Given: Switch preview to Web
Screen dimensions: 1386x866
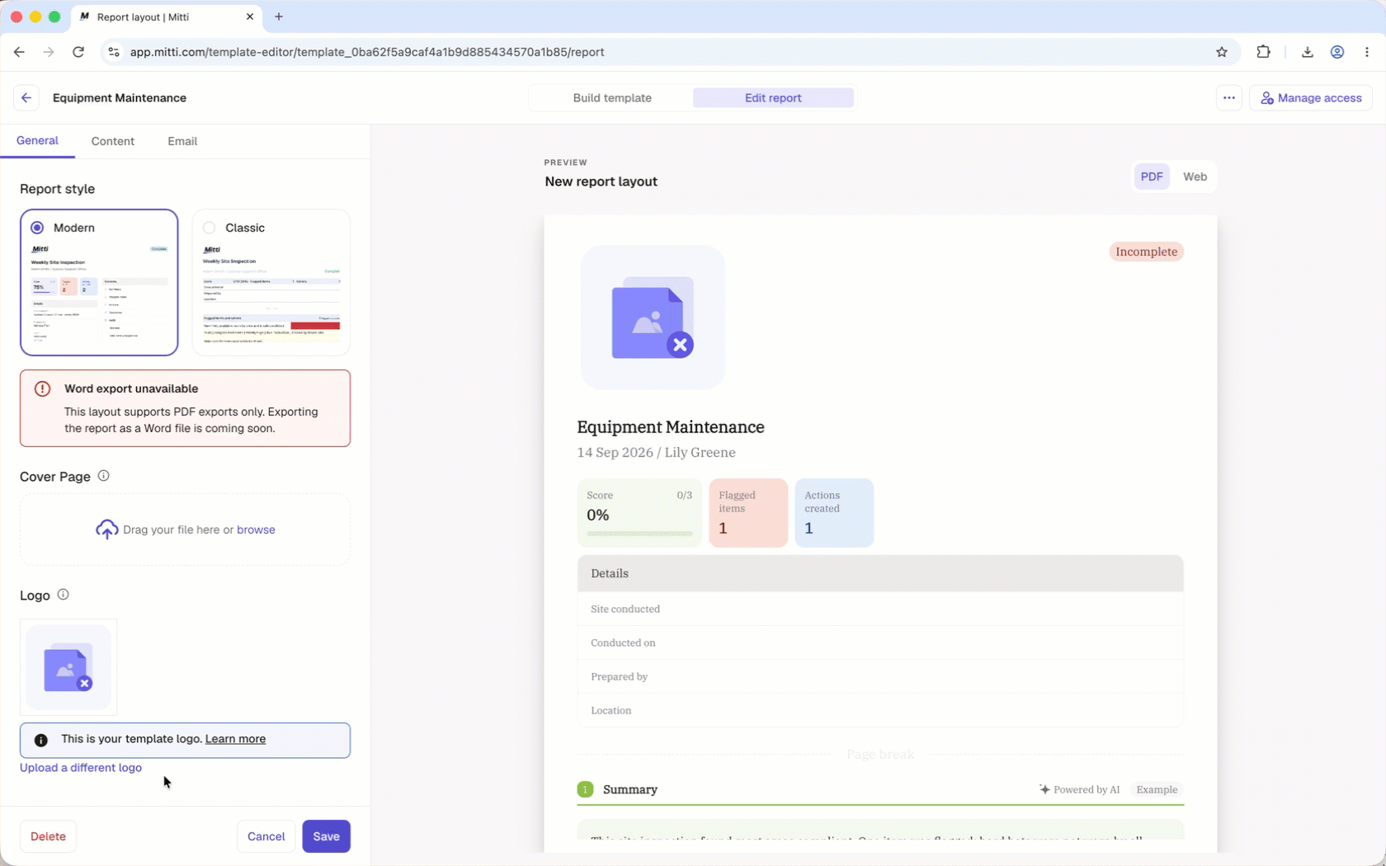Looking at the screenshot, I should [1195, 176].
